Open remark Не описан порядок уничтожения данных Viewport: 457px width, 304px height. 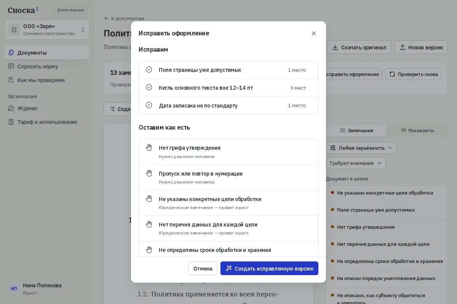point(387,279)
